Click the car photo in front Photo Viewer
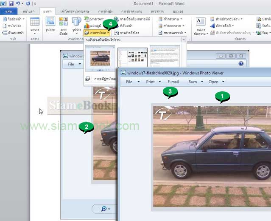Screen dimensions: 271x221 tap(212, 156)
